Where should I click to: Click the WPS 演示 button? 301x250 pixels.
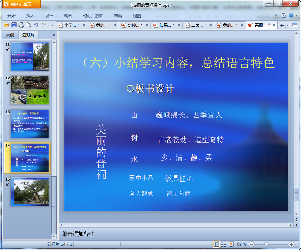[x=19, y=5]
